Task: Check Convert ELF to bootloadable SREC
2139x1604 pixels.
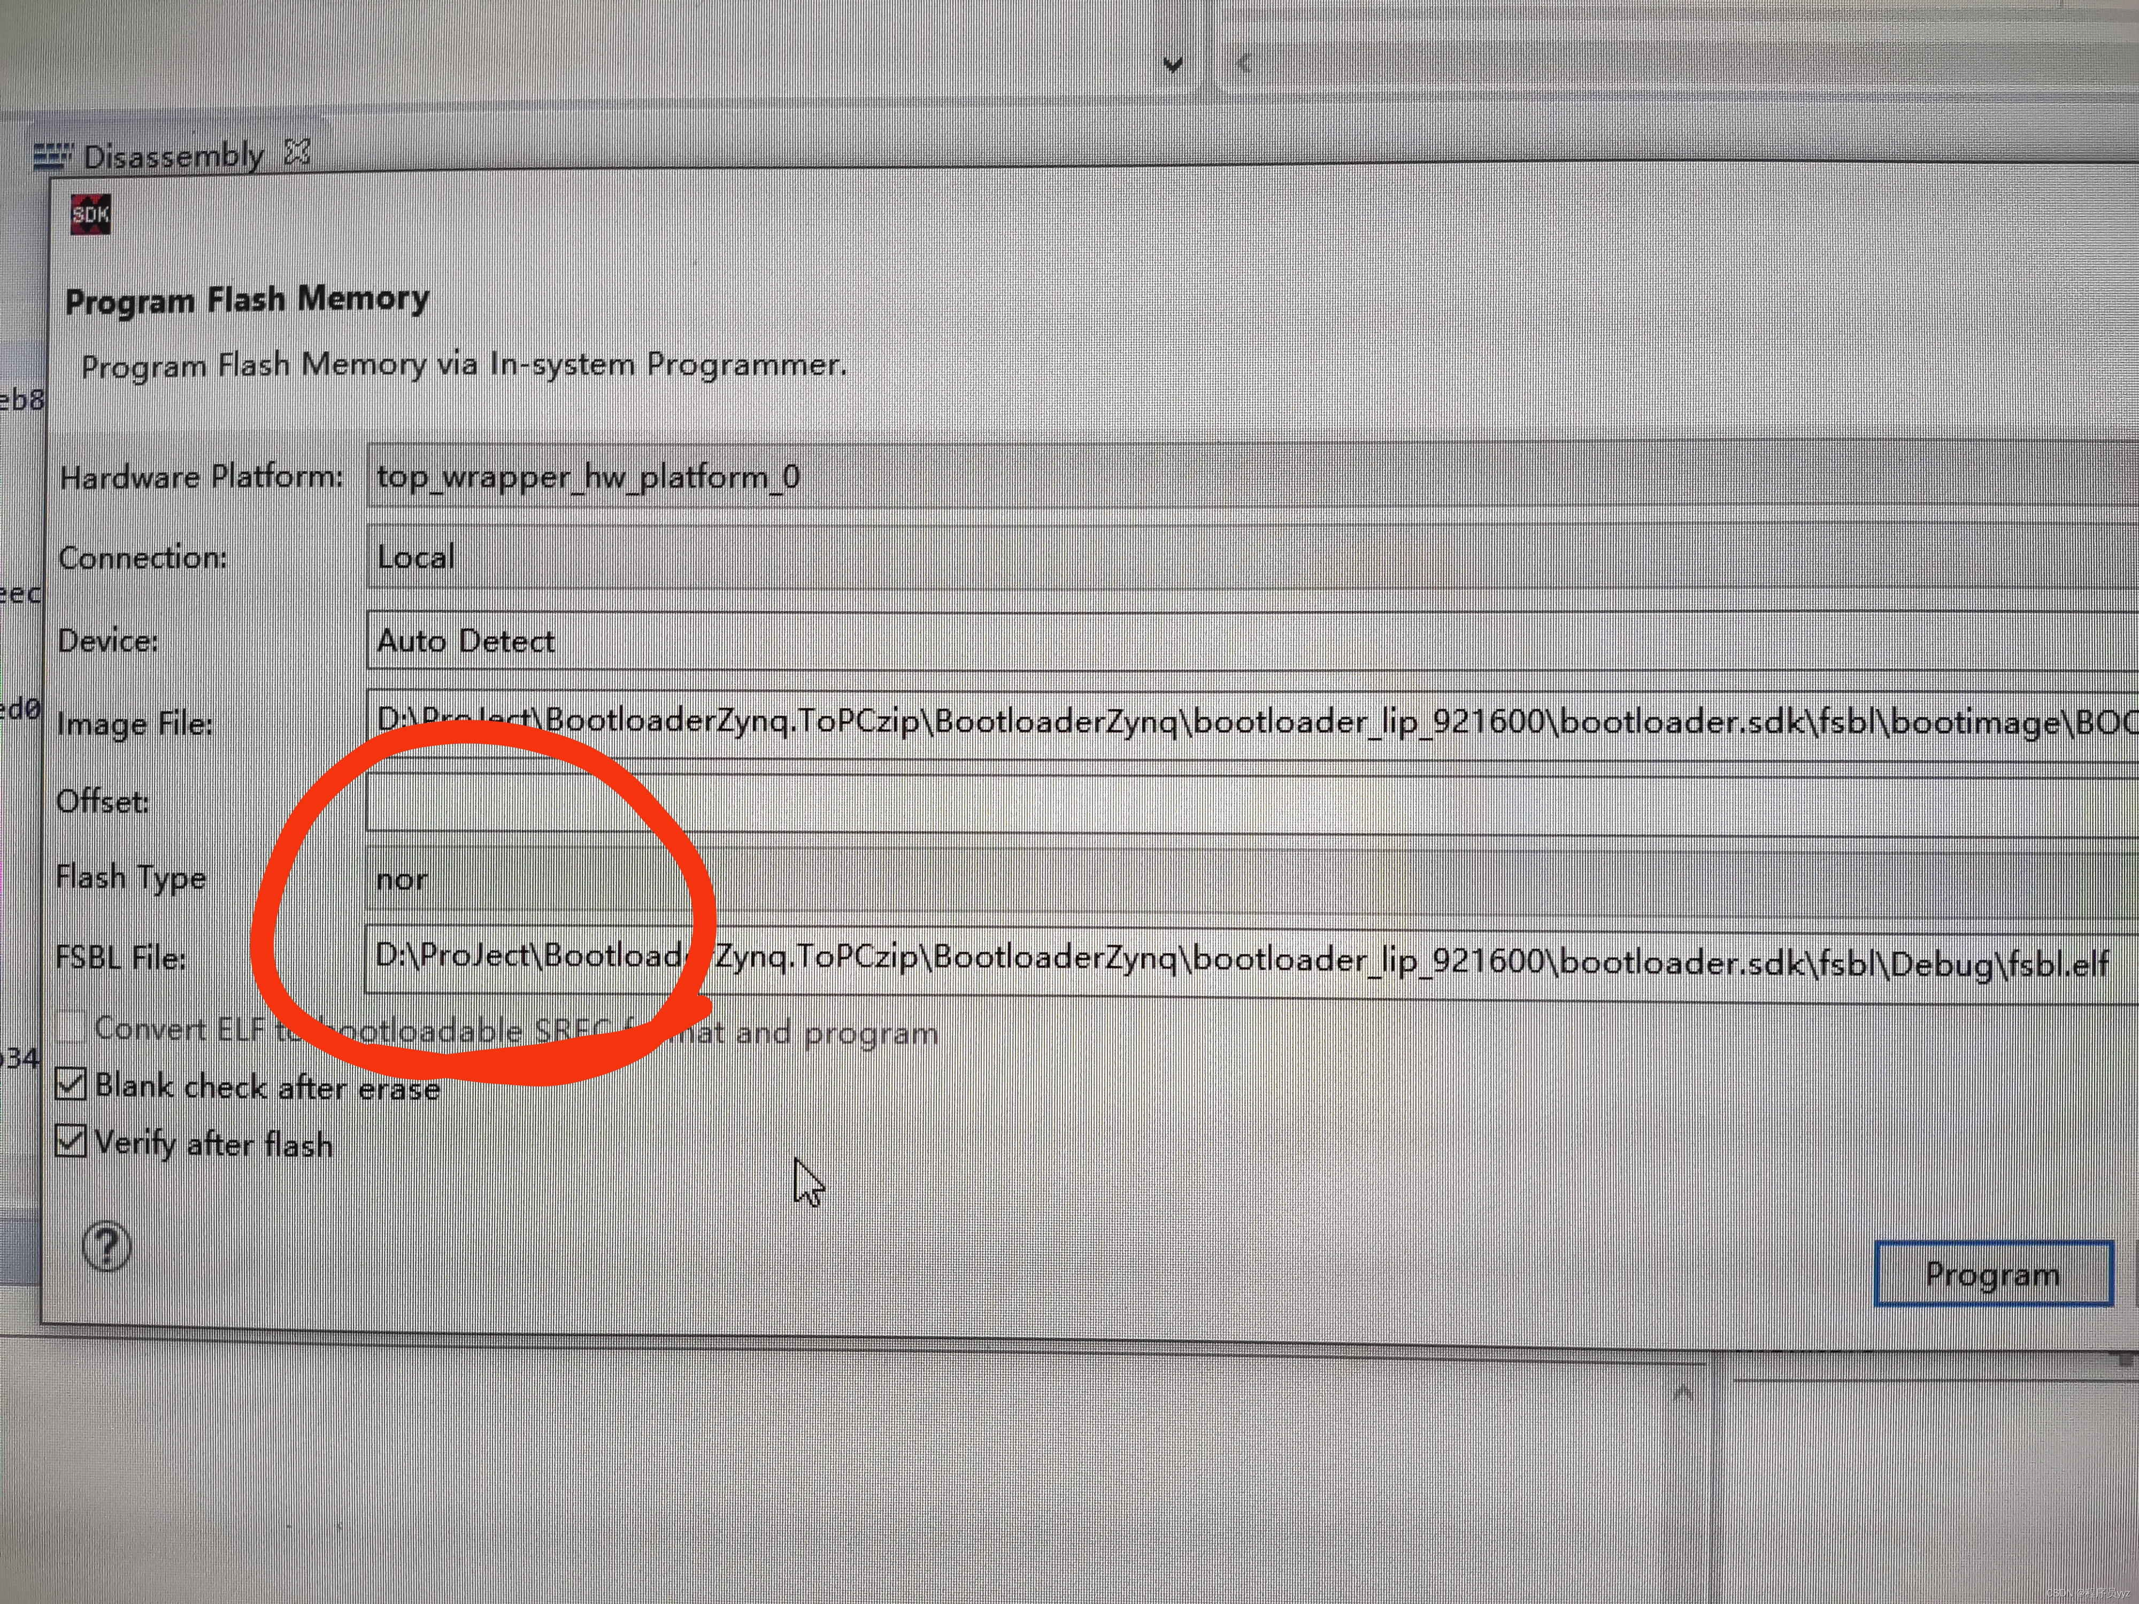Action: 71,1026
